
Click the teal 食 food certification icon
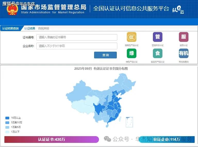158,53
